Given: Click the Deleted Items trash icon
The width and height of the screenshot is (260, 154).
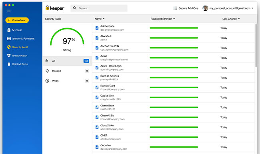Looking at the screenshot, I should pos(9,64).
